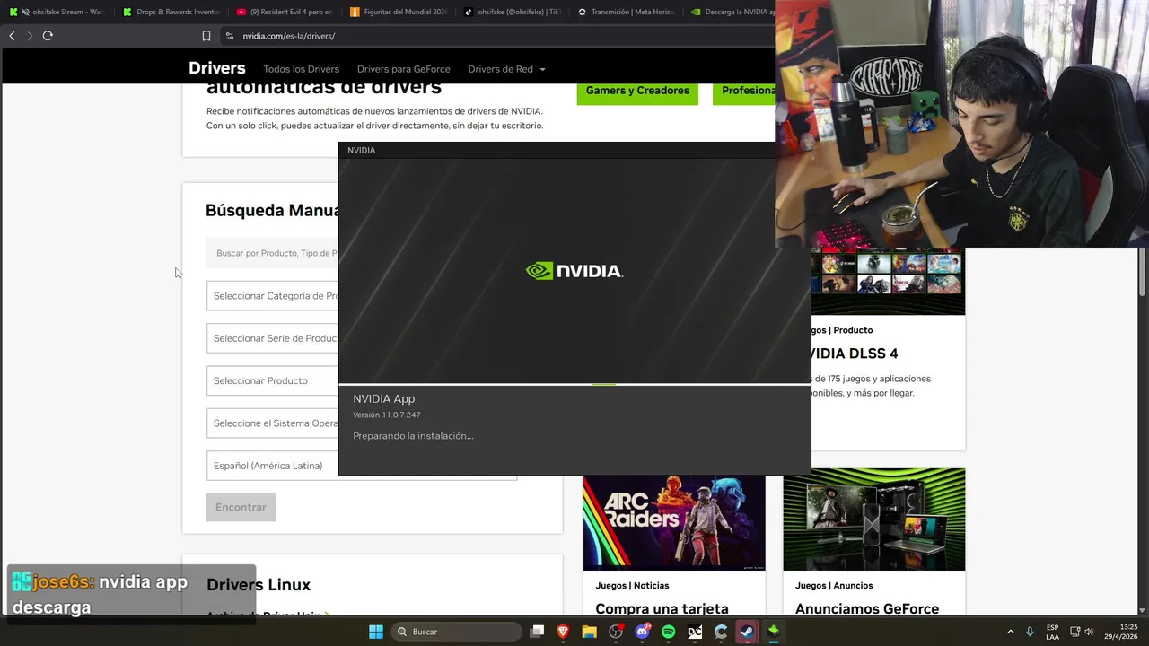Open volume control from the tray
This screenshot has width=1149, height=646.
pos(1089,632)
